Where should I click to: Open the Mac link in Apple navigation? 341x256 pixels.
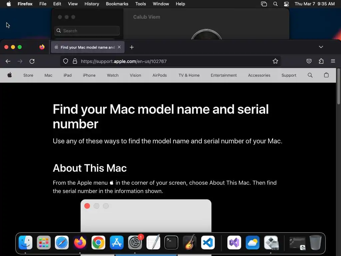pos(48,75)
